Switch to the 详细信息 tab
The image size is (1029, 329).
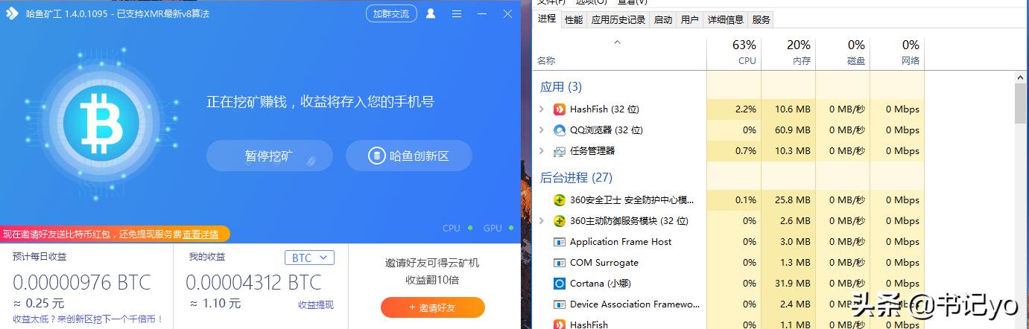pyautogui.click(x=726, y=20)
